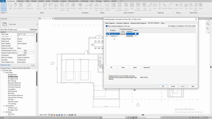Image resolution: width=212 pixels, height=119 pixels.
Task: Expand the Imports in Families row
Action: [107, 36]
